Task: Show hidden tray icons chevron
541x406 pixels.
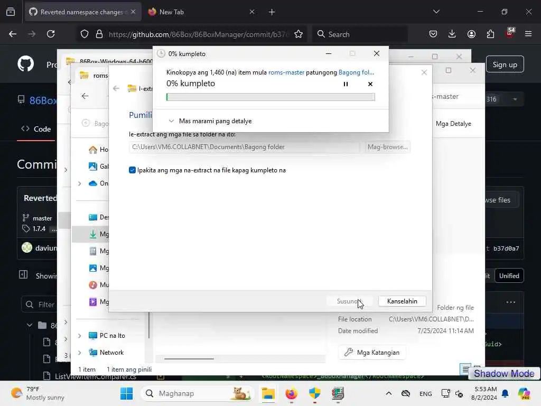Action: coord(389,393)
